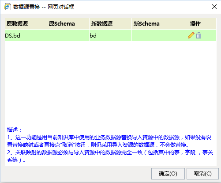Click the 操作 column header

point(195,23)
